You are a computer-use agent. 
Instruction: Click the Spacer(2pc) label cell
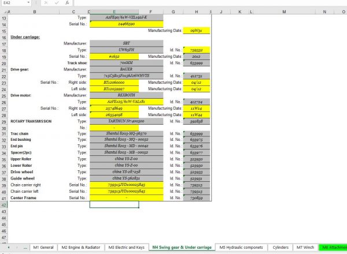[21, 152]
